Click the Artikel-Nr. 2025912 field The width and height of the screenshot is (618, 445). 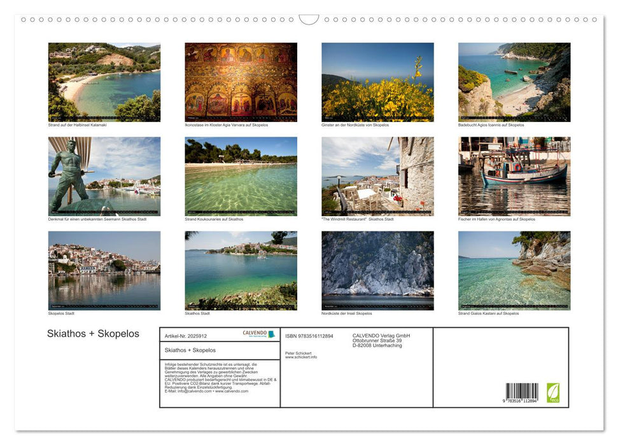(186, 336)
